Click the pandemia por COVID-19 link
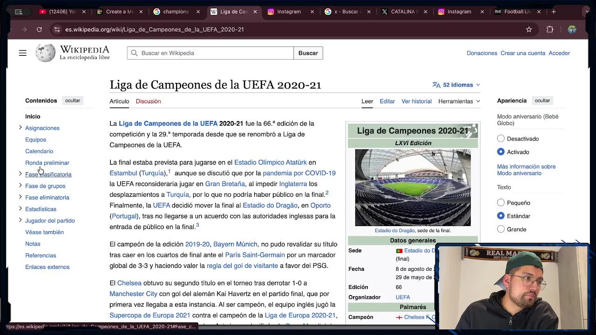Screen dimensions: 596x335 (299, 173)
